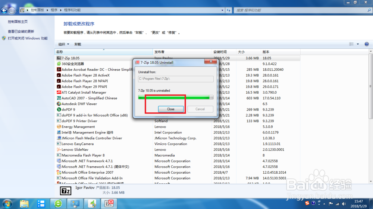Sort by 安装时间 column header
The image size is (373, 209).
click(x=224, y=52)
